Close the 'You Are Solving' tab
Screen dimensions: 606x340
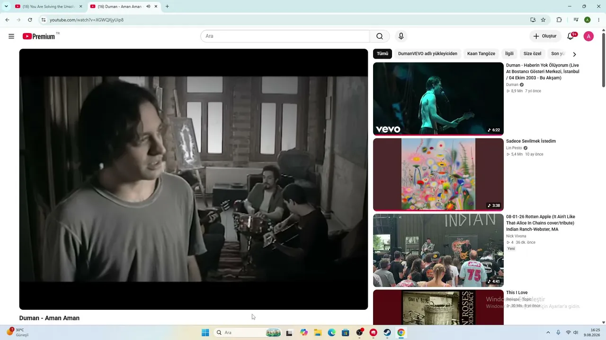[81, 7]
